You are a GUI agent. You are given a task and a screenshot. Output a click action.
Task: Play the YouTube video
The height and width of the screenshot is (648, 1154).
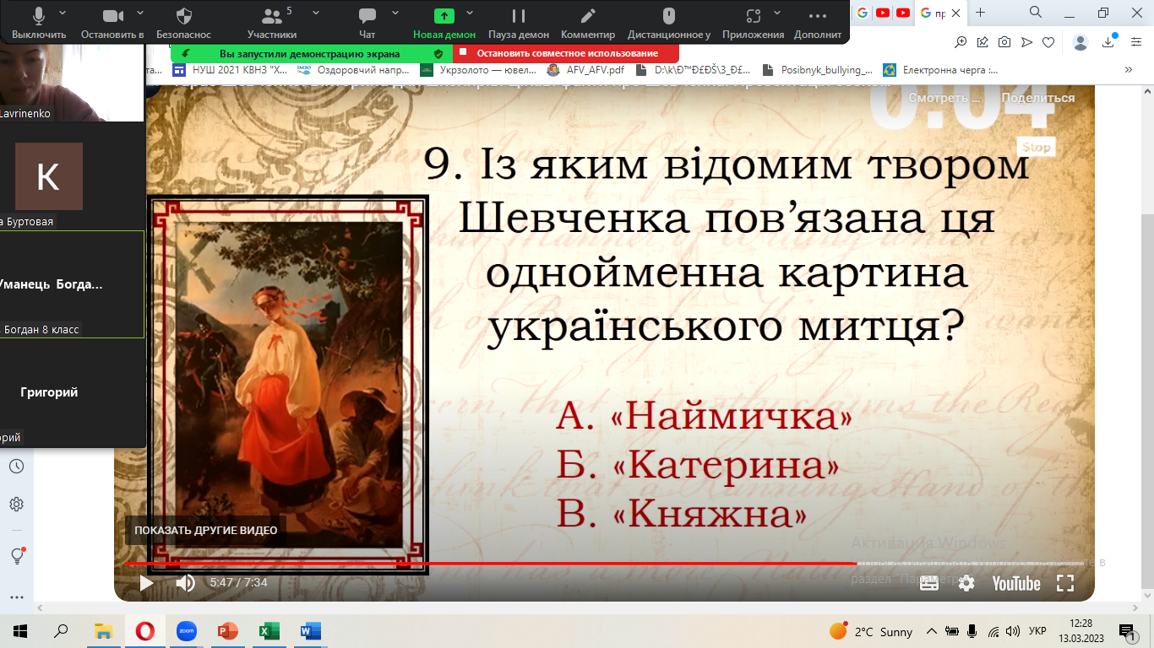146,583
